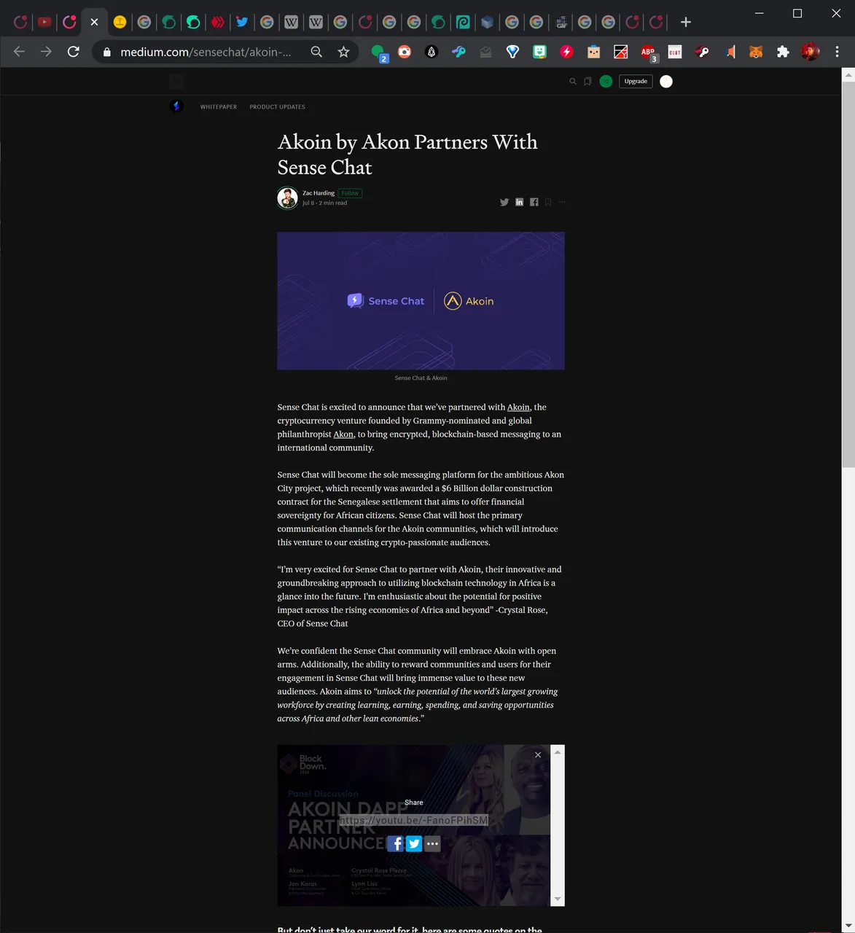This screenshot has width=855, height=933.
Task: Open the article's more options ellipsis
Action: pos(562,202)
